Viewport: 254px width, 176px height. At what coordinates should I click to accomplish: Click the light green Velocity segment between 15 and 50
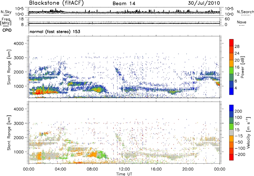click(231, 126)
